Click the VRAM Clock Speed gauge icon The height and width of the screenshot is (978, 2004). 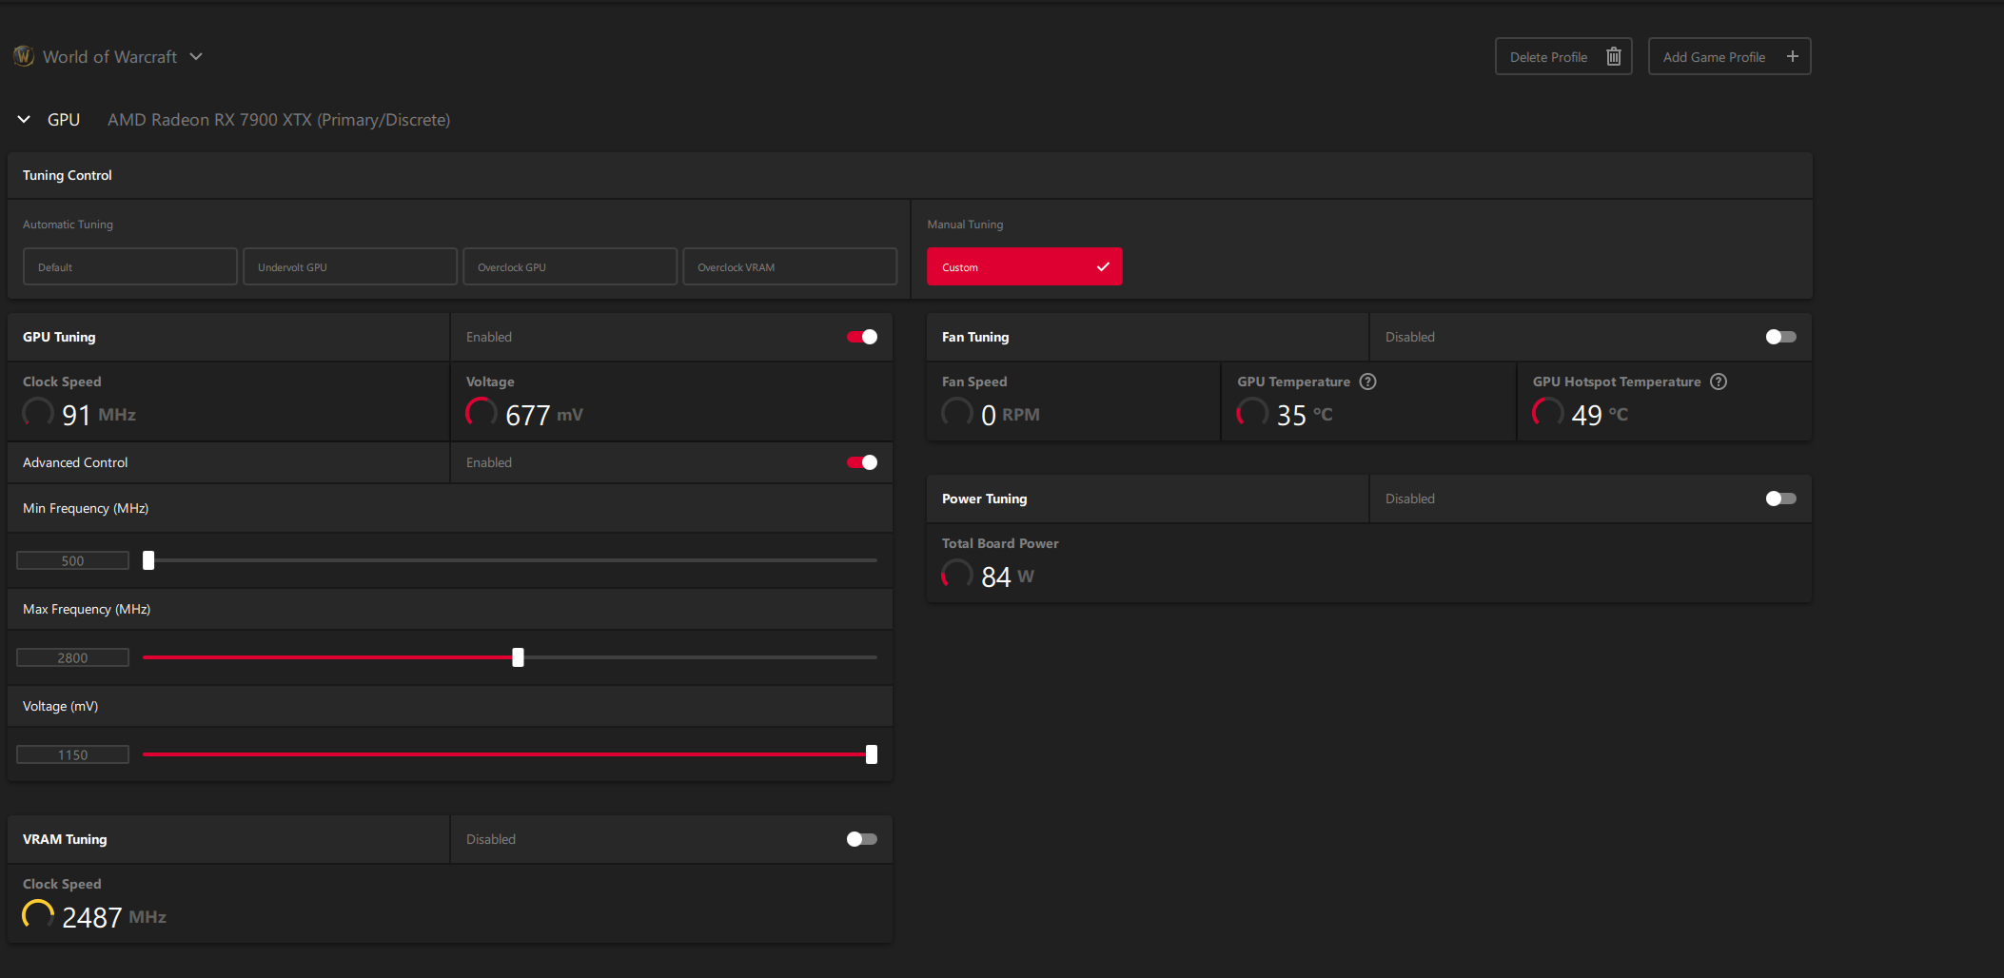tap(38, 915)
